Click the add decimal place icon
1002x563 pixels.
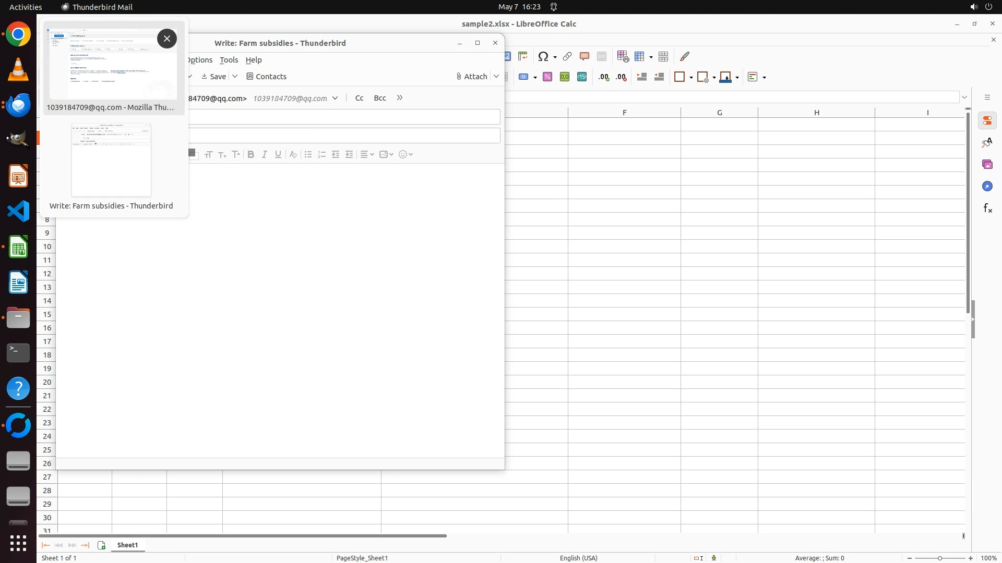click(604, 77)
